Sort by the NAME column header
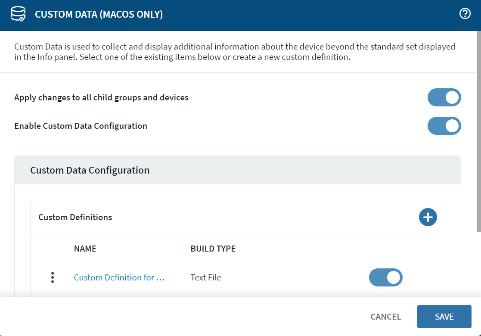 [x=85, y=249]
